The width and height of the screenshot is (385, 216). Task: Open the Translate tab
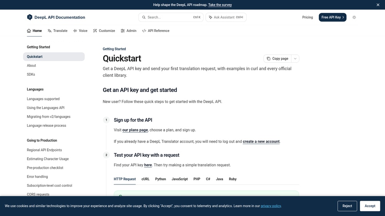57,31
